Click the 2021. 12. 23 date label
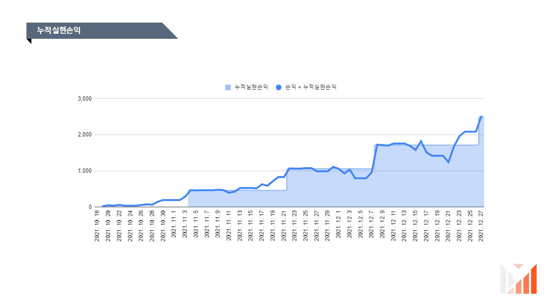Image resolution: width=546 pixels, height=307 pixels. (459, 226)
